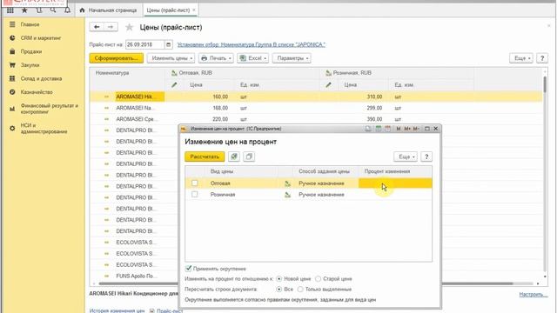Open НСИ и администрирование section
Viewport: 557px width, 313px height.
coord(44,129)
